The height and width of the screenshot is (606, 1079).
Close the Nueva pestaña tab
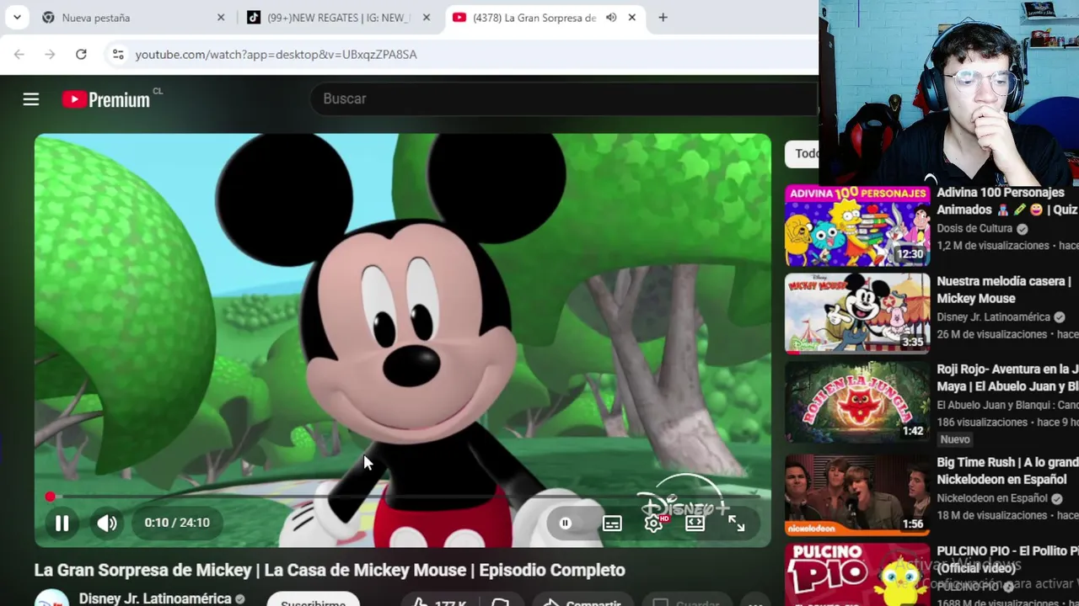point(221,17)
